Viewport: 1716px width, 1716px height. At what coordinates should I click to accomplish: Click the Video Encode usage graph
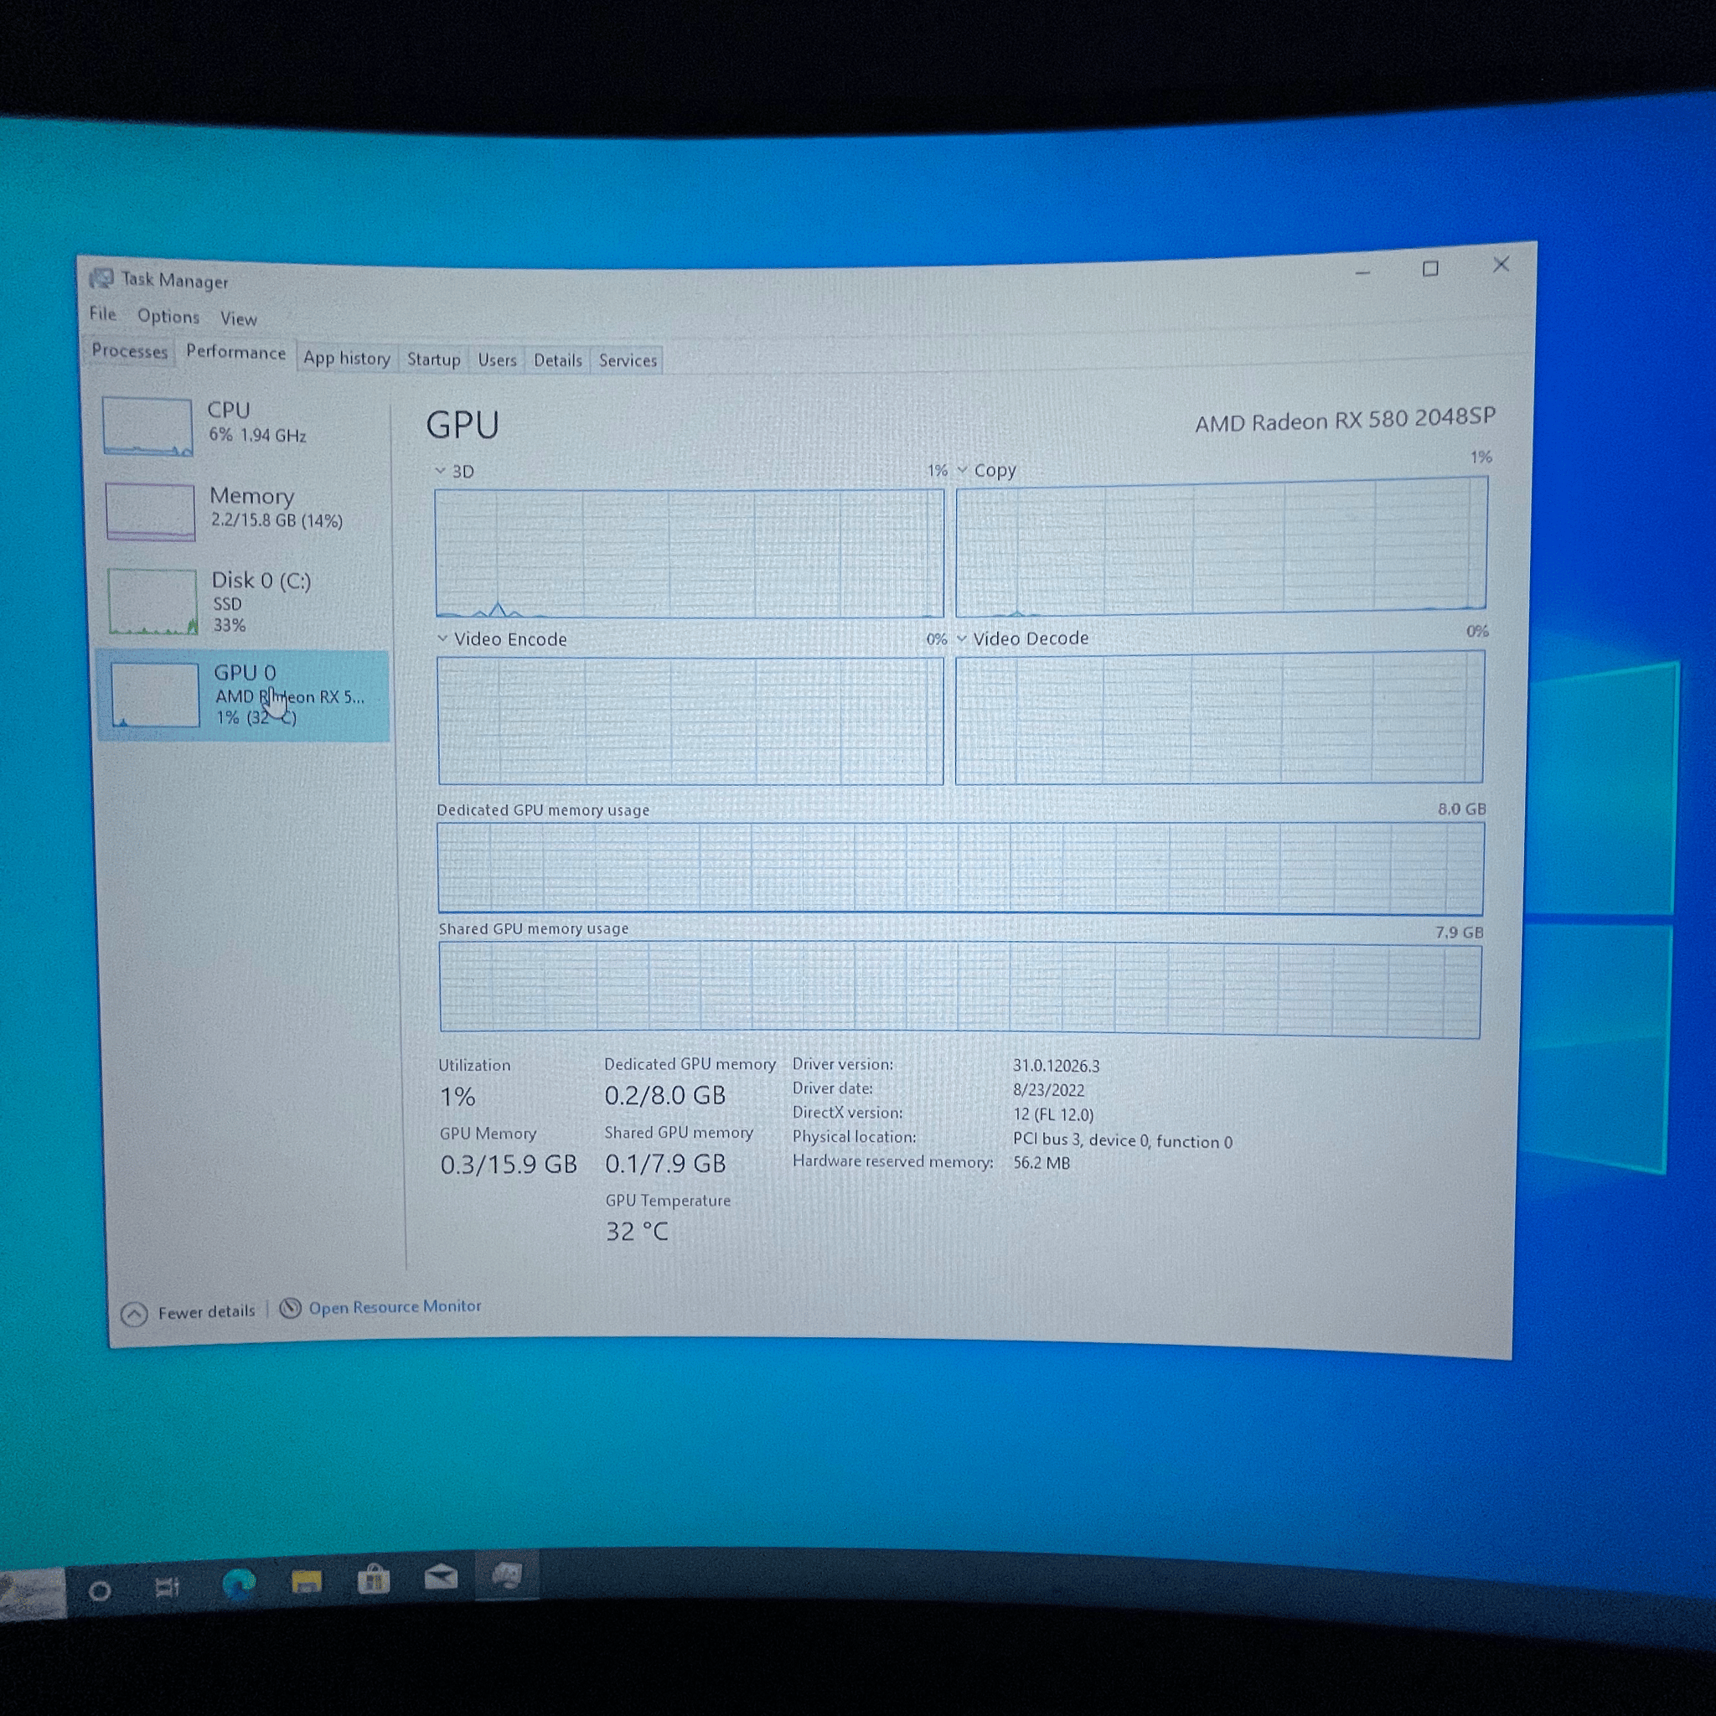(x=690, y=721)
